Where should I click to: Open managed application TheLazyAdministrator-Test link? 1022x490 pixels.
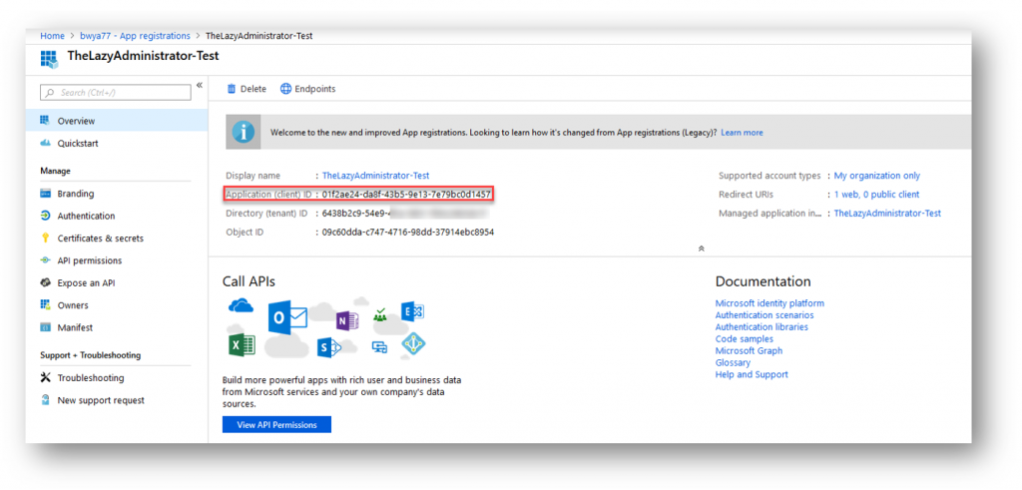click(x=887, y=214)
